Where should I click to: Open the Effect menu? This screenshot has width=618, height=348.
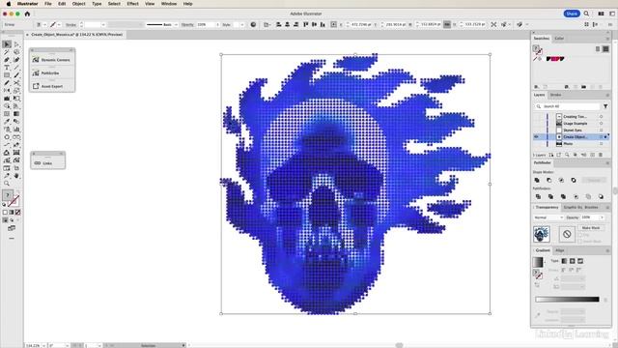[132, 4]
